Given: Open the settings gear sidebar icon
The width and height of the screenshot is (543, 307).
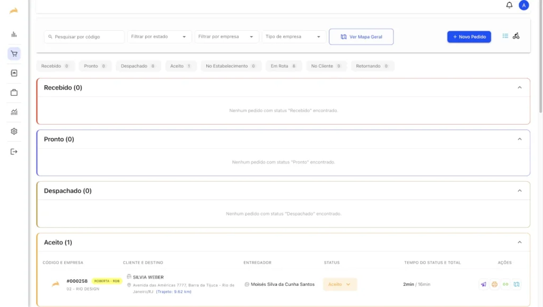Looking at the screenshot, I should coord(14,131).
